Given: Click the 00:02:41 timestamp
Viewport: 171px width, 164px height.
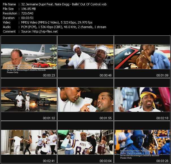Looking at the screenshot, I should (x=49, y=161).
